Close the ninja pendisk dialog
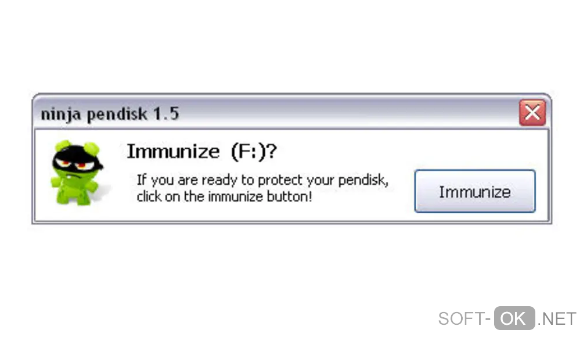 532,113
